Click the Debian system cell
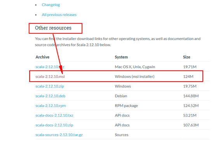 coord(121,96)
